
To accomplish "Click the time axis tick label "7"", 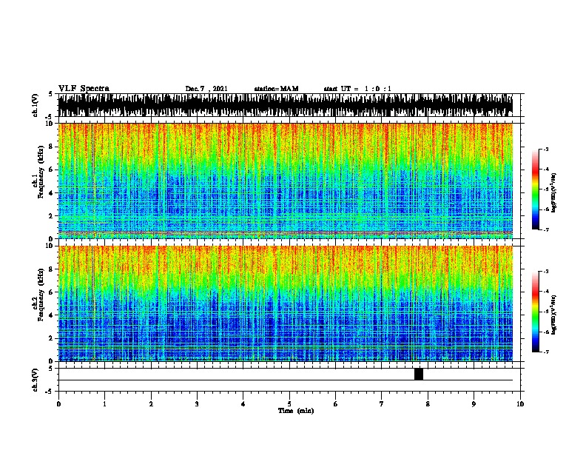I will 382,404.
